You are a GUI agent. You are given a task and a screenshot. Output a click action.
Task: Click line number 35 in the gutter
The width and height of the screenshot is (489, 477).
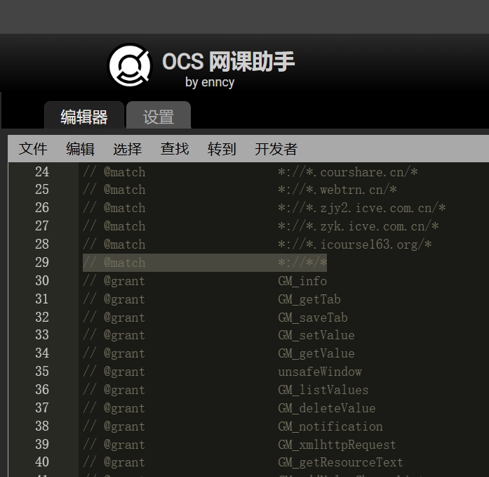click(42, 372)
